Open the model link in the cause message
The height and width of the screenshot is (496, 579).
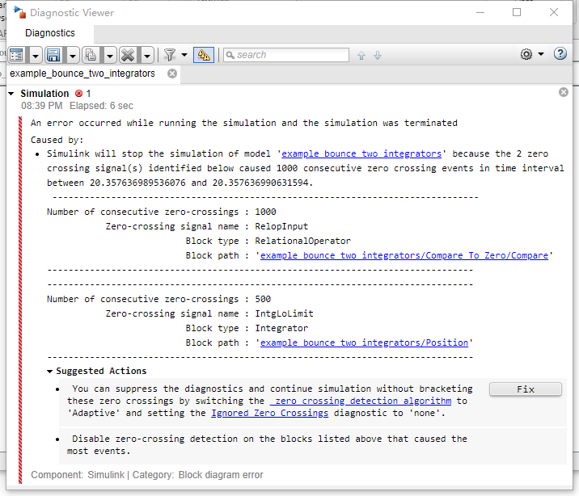(x=361, y=153)
